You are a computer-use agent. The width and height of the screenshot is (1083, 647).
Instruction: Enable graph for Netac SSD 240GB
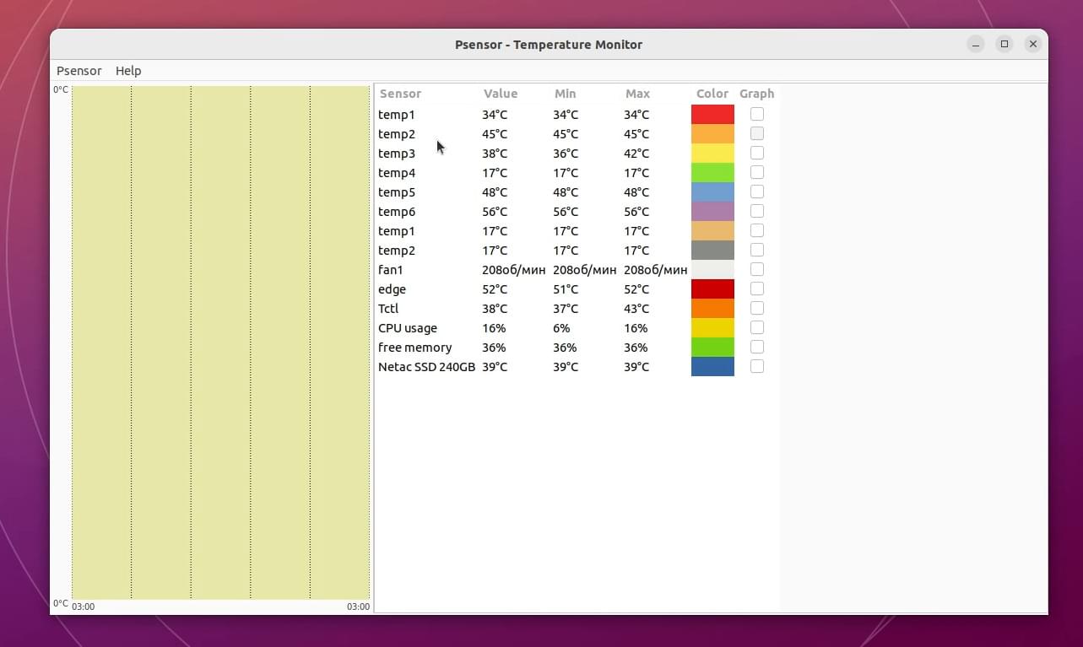757,366
